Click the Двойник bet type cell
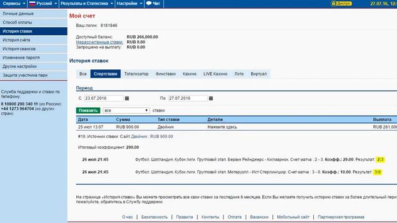397x223 pixels. point(166,127)
